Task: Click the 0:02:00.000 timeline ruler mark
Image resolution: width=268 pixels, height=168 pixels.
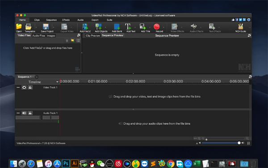Action: 135,81
